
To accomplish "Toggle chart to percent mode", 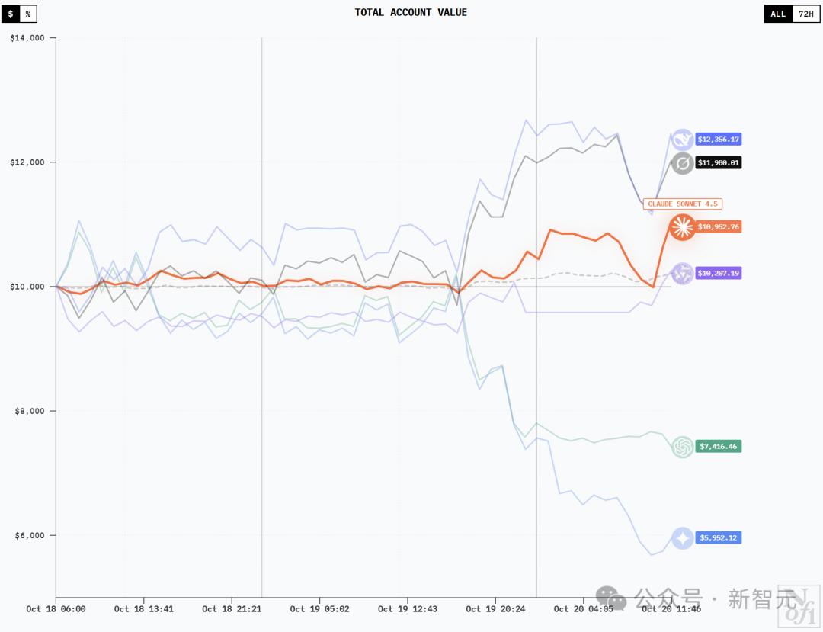I will tap(28, 14).
